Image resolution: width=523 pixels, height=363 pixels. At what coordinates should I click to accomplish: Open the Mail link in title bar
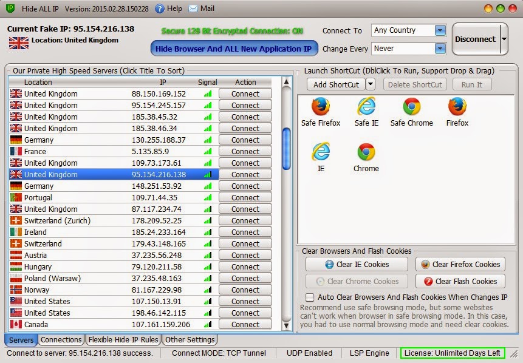[x=207, y=8]
